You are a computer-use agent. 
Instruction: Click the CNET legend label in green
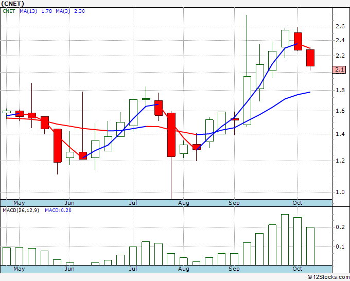[x=9, y=11]
